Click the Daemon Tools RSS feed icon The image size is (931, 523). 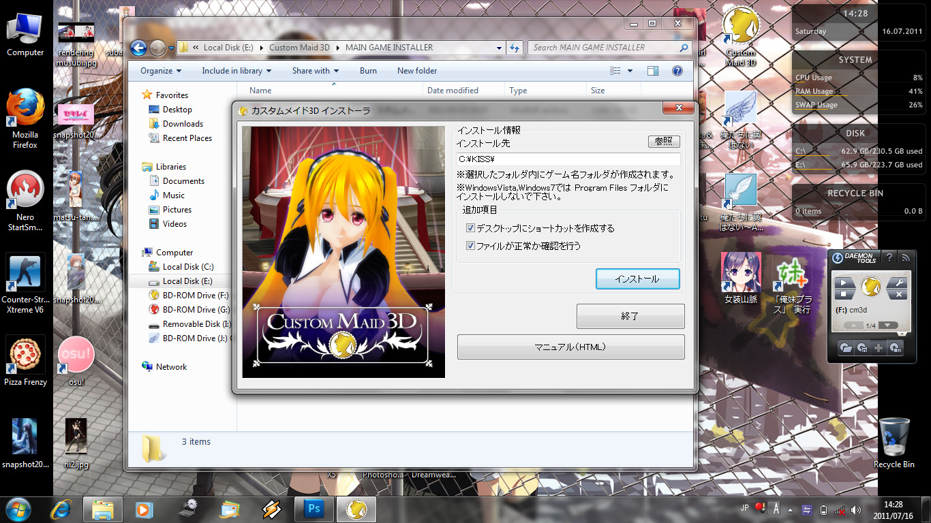(x=905, y=257)
